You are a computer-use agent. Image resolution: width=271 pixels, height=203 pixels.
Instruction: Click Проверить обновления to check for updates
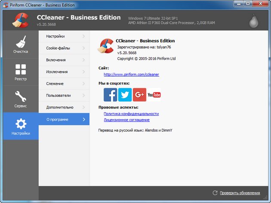[x=240, y=193]
